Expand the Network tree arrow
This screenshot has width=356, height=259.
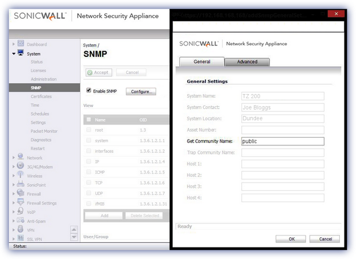[x=14, y=157]
